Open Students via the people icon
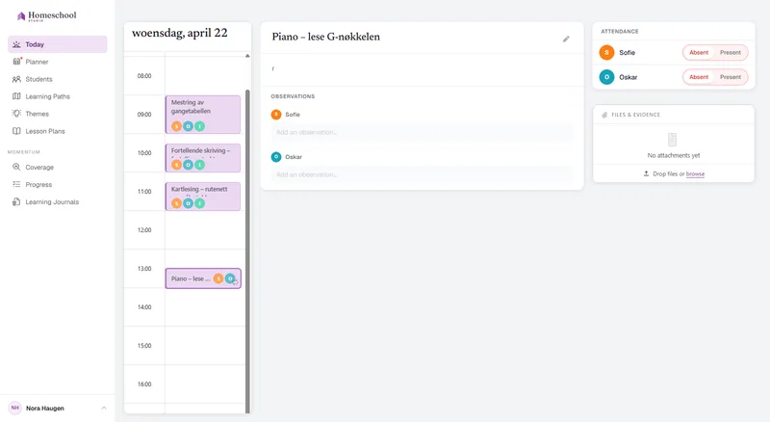 [x=16, y=79]
